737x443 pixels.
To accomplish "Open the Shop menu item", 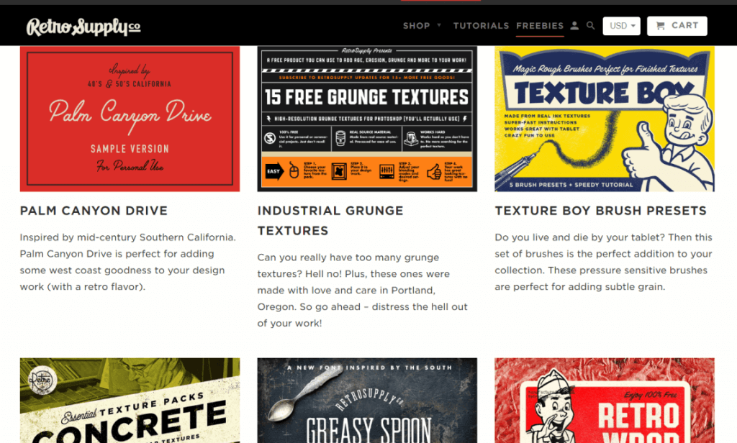I will coord(417,26).
